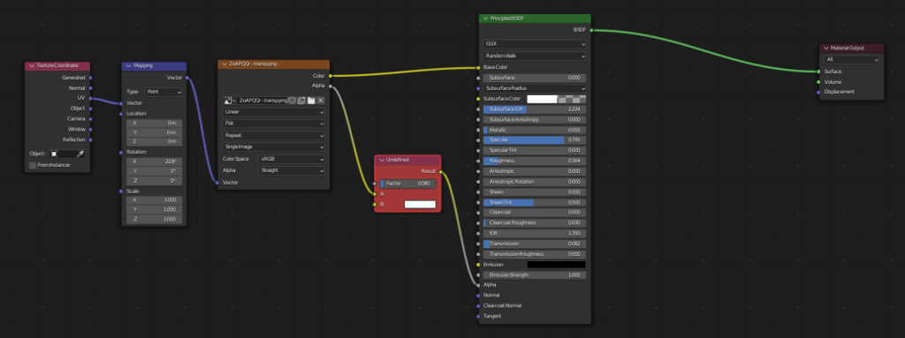Click the Mapping Scale Z field
Screen dimensions: 905x338
(154, 219)
